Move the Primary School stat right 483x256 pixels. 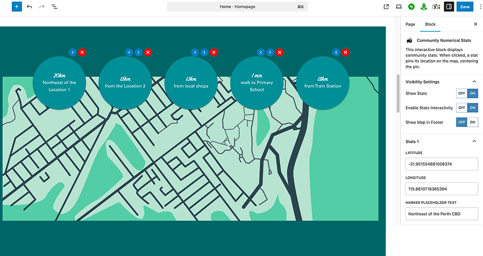tap(270, 52)
